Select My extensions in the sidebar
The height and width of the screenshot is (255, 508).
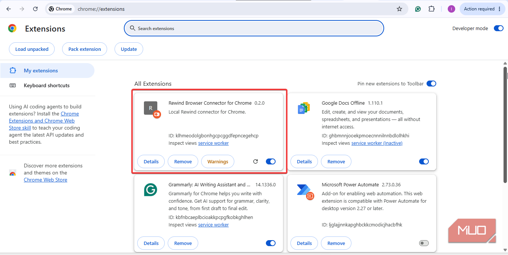coord(47,71)
